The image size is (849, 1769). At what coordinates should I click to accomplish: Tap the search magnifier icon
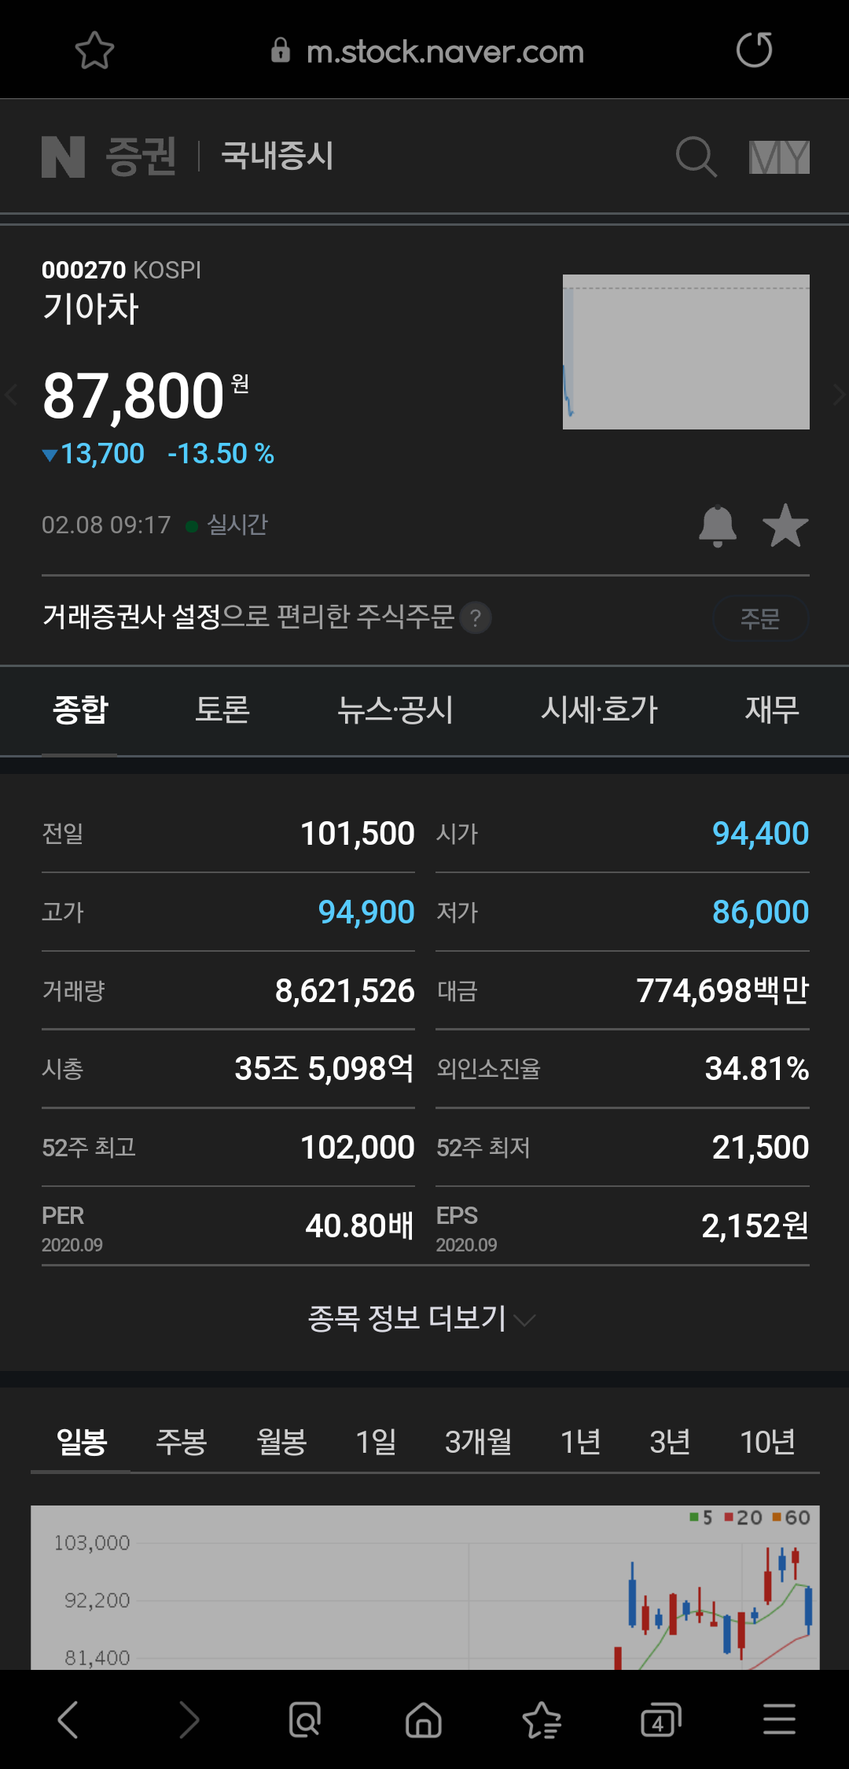[x=696, y=157]
